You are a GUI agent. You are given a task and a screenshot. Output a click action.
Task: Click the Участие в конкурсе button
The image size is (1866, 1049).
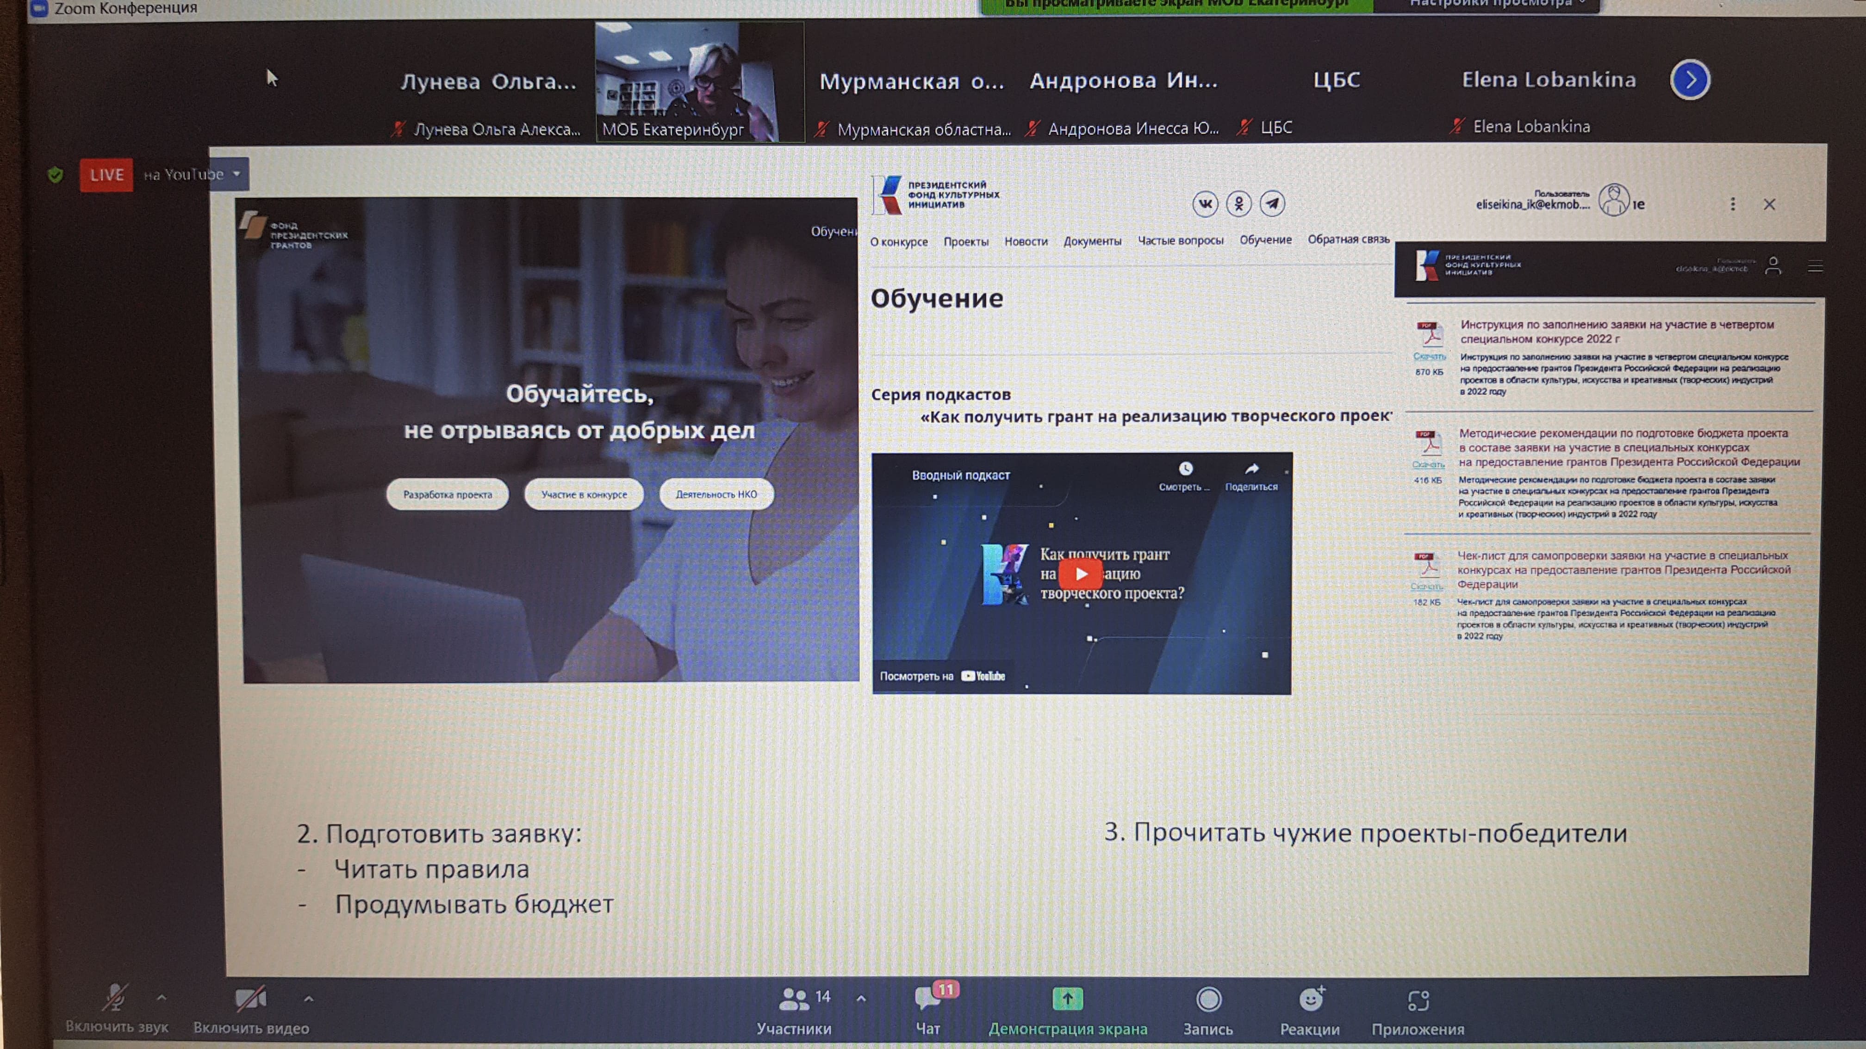click(x=584, y=494)
